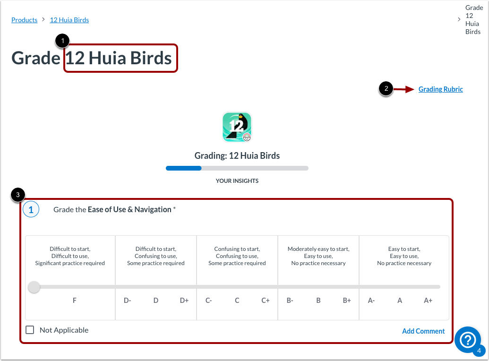Click the 12 Huia Birds app icon

(x=237, y=127)
